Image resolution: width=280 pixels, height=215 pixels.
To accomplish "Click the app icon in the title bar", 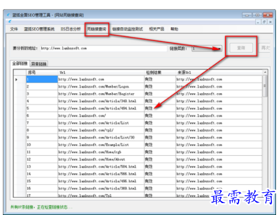I will pos(9,15).
